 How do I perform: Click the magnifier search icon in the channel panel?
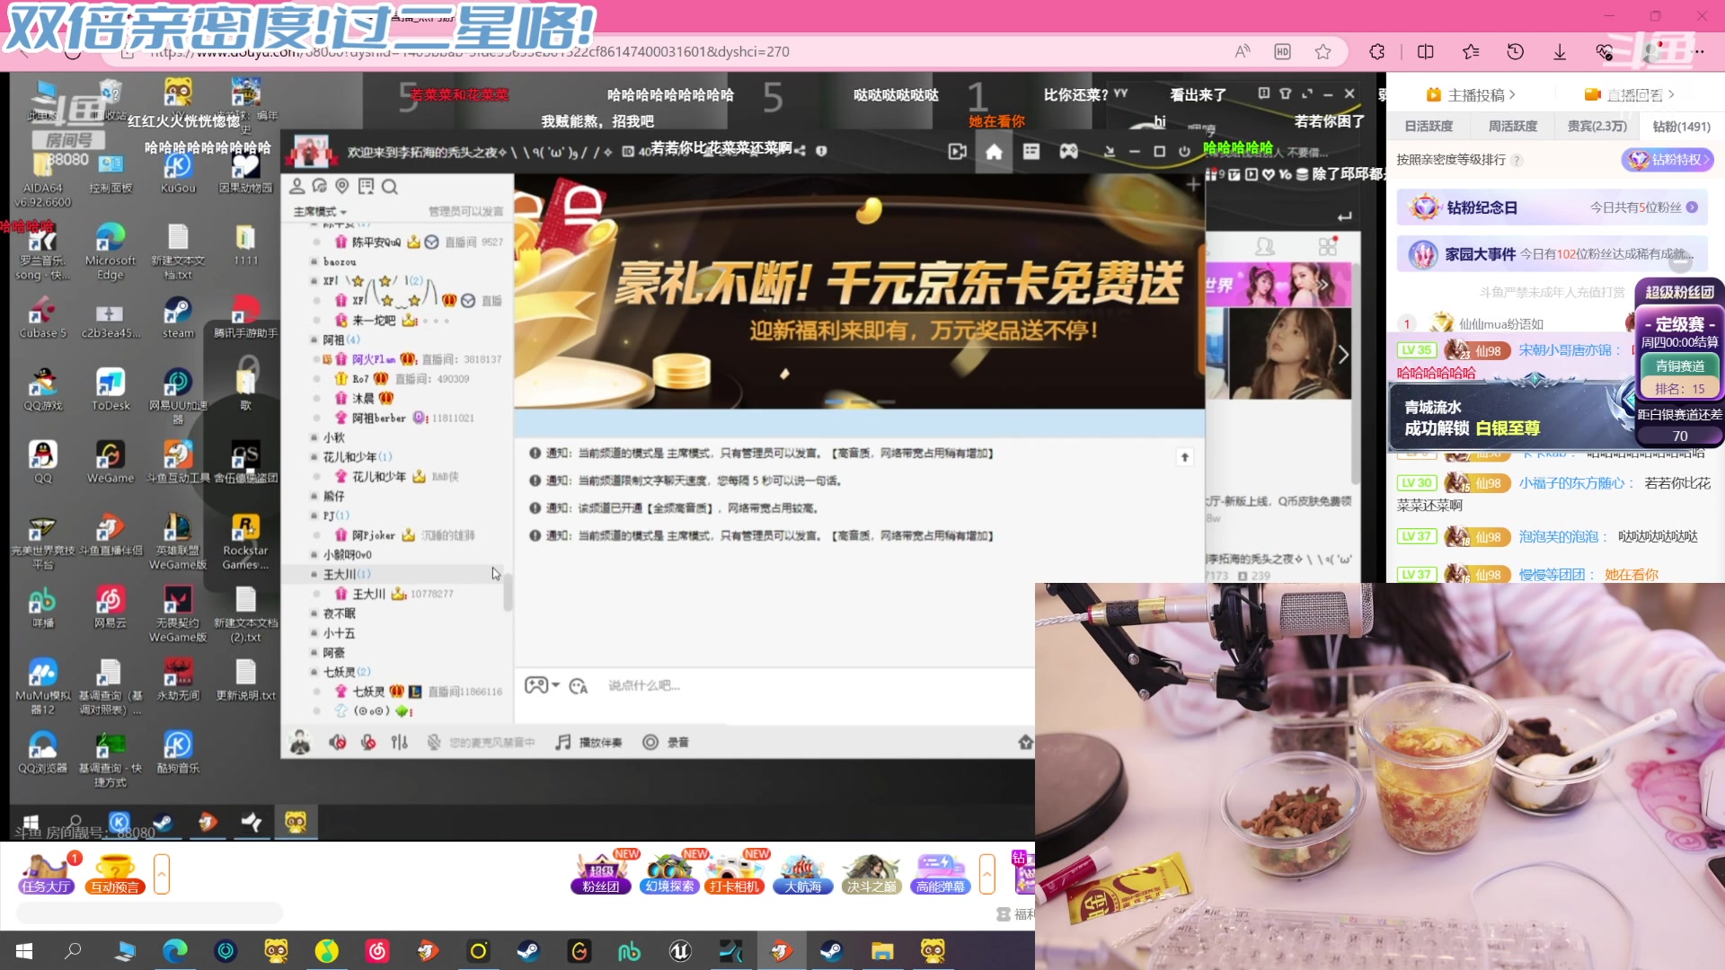(390, 186)
